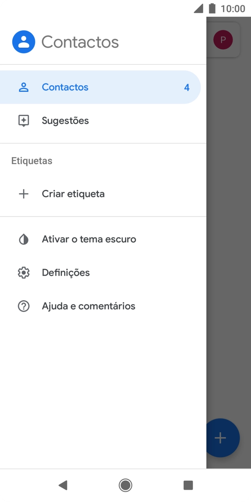The width and height of the screenshot is (251, 502).
Task: Click Criar etiqueta to create a label
Action: [x=73, y=194]
